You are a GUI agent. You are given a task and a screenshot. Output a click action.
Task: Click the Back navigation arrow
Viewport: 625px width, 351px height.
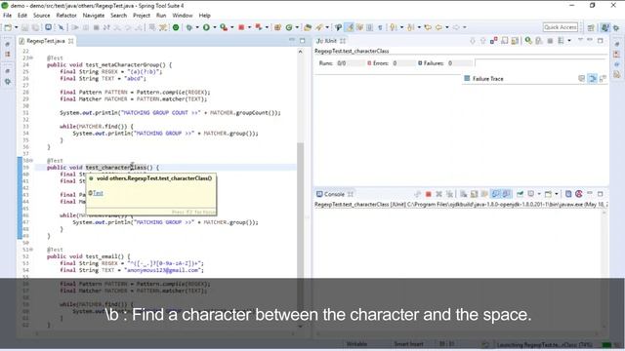[438, 27]
